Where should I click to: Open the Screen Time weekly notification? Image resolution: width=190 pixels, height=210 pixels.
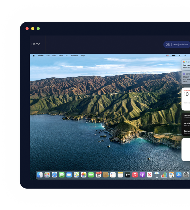pyautogui.click(x=186, y=78)
